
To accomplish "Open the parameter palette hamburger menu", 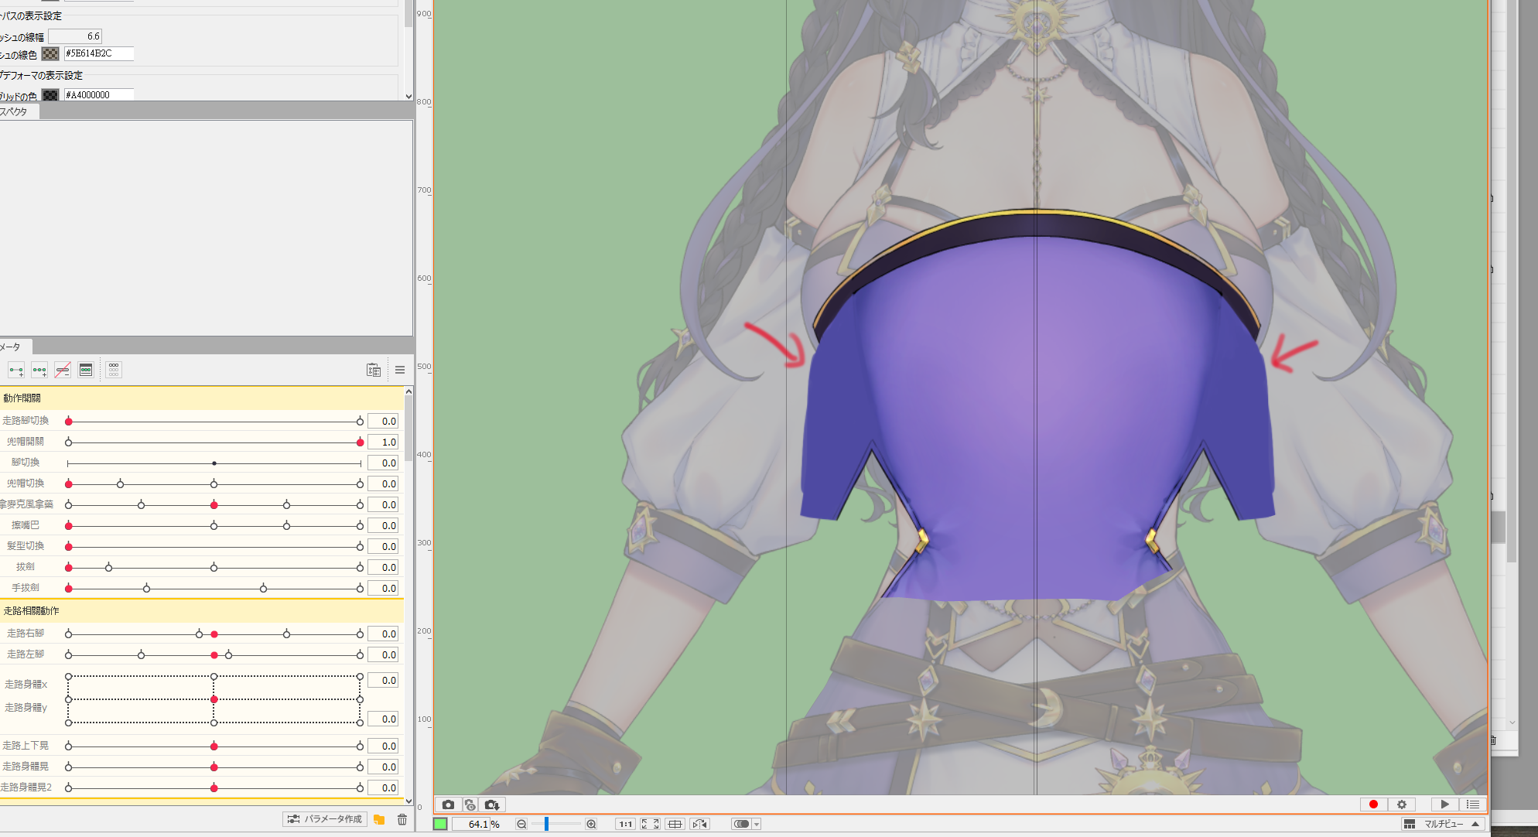I will pos(400,370).
